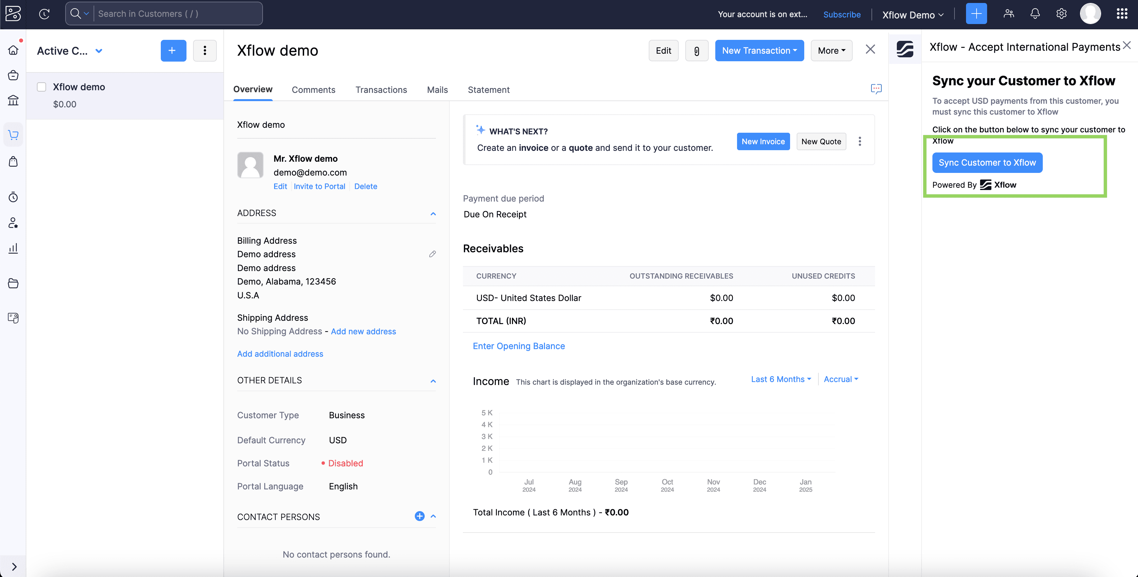Open the user profile avatar

(x=1090, y=14)
